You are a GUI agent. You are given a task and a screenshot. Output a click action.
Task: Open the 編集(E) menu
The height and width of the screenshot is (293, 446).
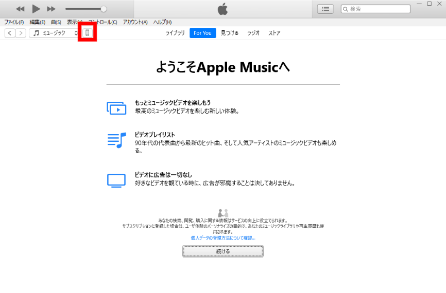point(38,22)
